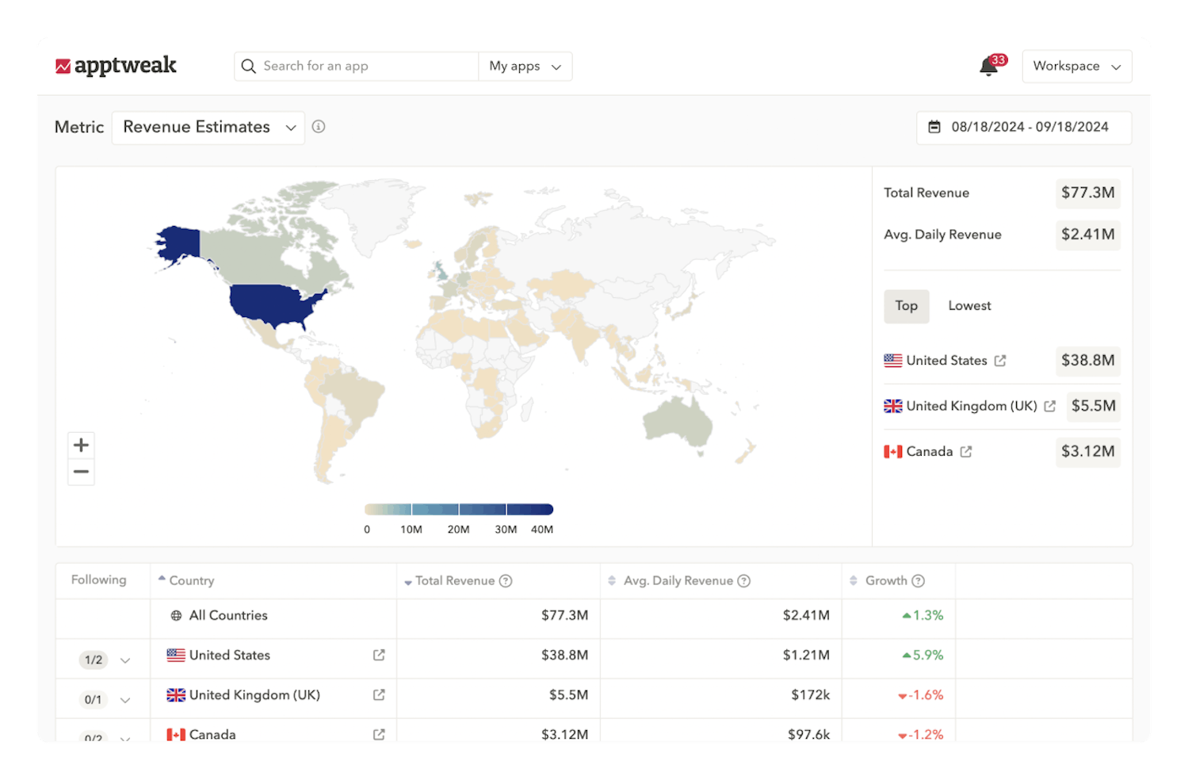Open United States details via its external link icon

coord(1000,361)
